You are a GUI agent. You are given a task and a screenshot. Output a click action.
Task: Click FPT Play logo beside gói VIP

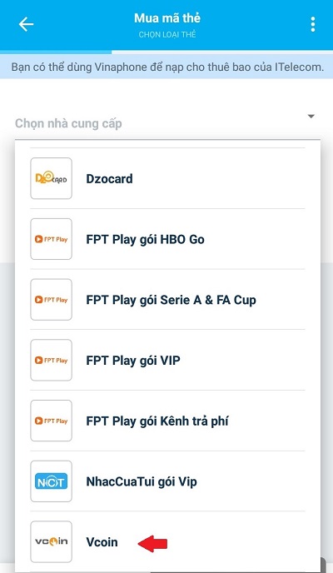click(x=51, y=361)
